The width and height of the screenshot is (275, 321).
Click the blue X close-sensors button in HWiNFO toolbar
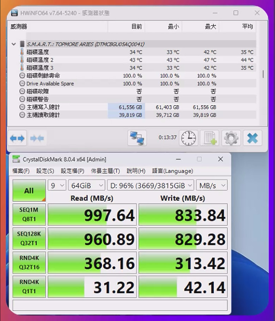tap(252, 138)
